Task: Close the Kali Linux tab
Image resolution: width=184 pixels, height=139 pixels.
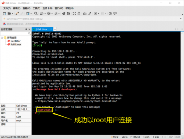Action: [51, 29]
